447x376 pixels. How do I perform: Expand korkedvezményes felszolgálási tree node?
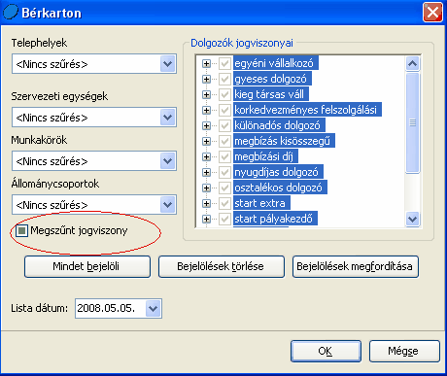(x=206, y=110)
